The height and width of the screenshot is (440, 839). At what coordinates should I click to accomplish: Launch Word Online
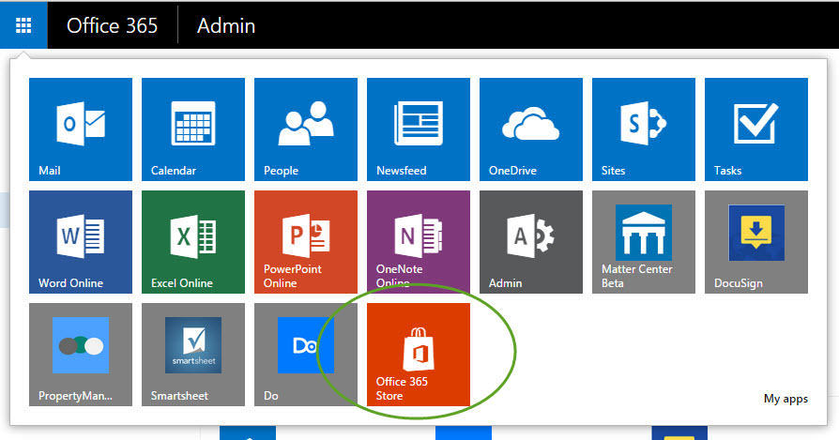[x=81, y=242]
